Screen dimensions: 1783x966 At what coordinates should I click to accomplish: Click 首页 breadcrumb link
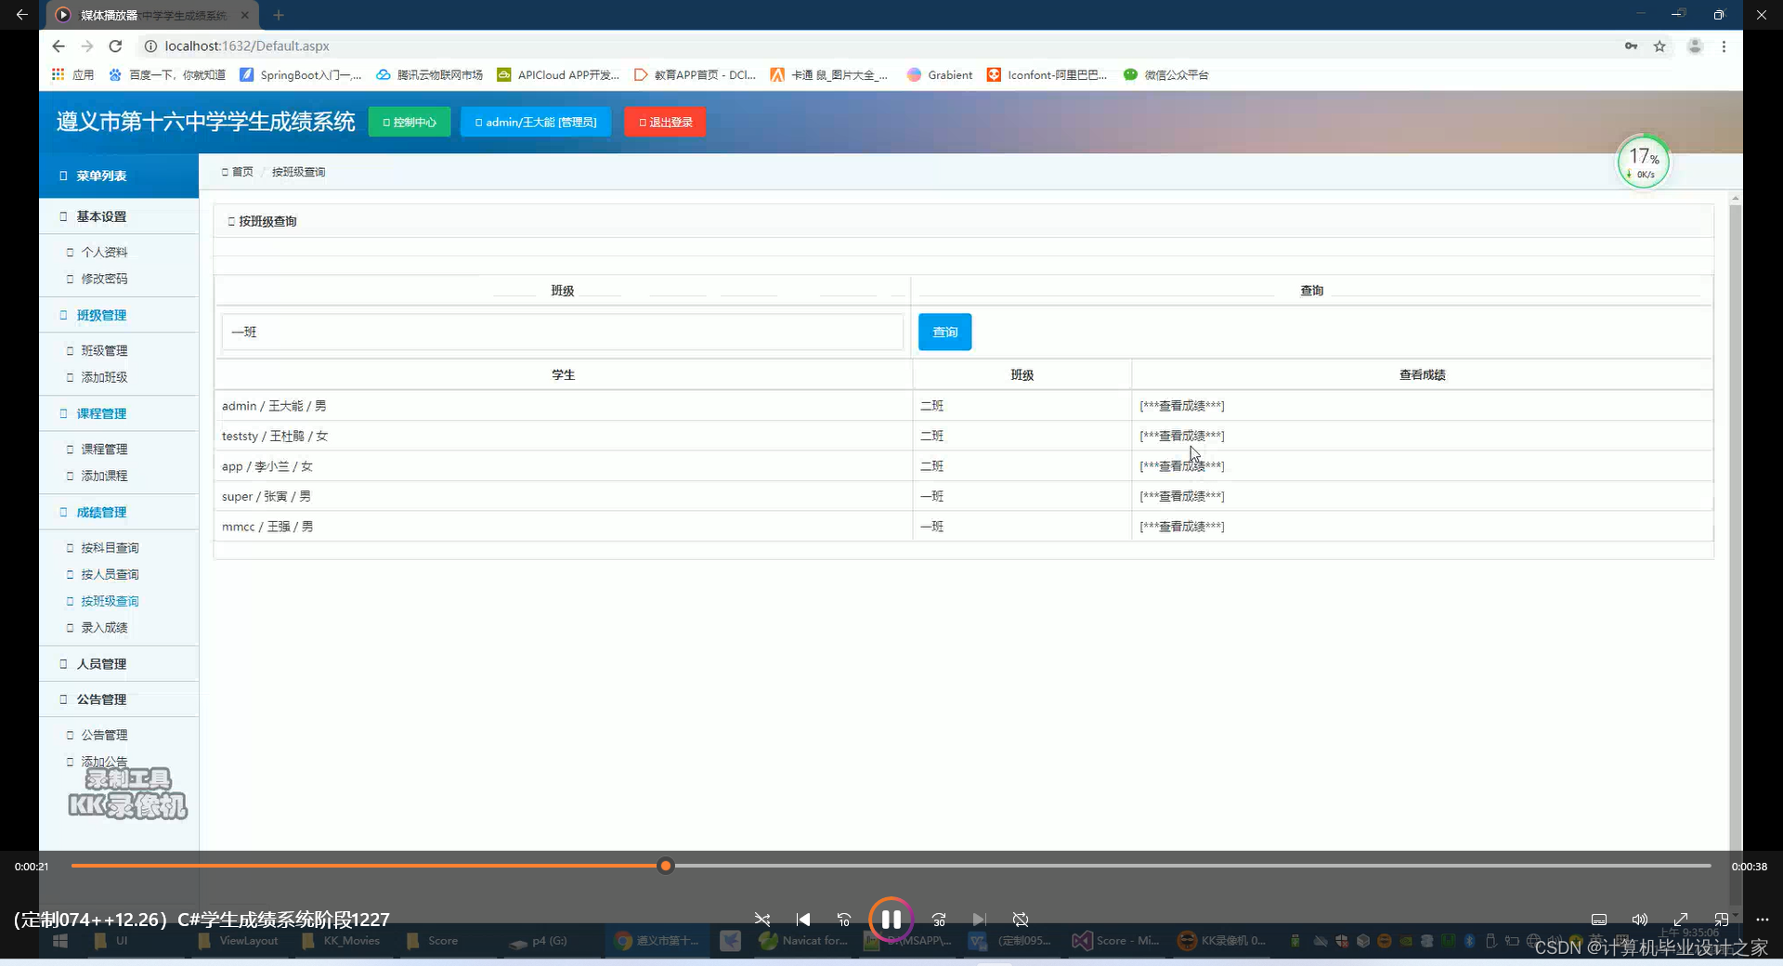(x=238, y=172)
